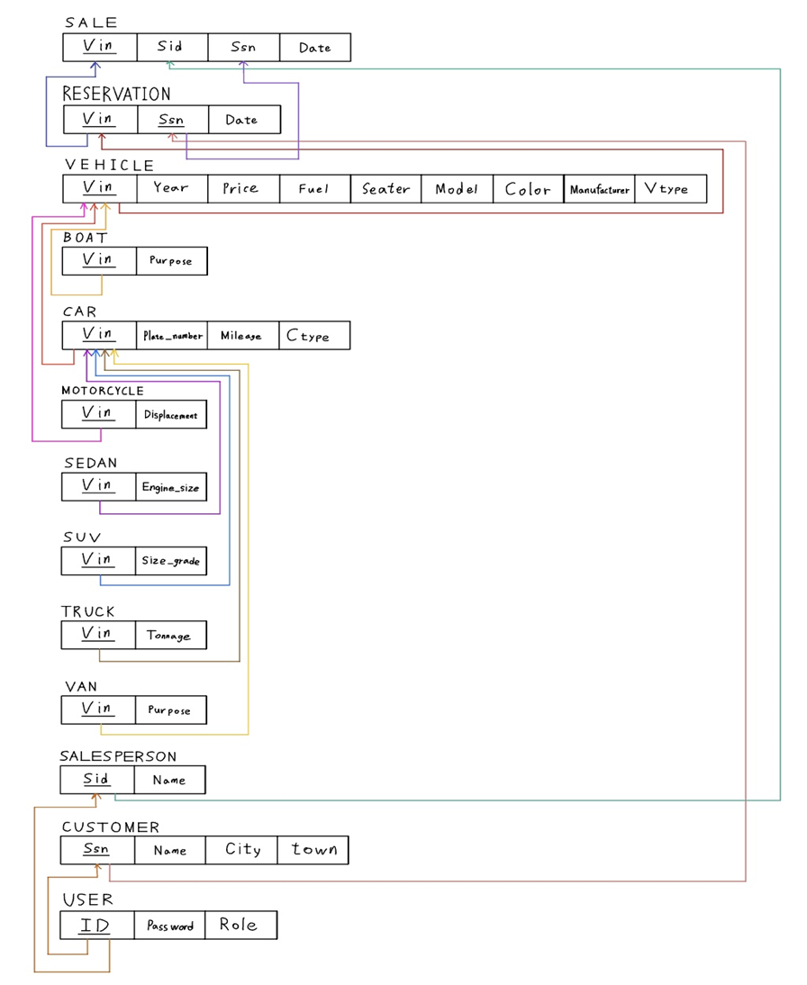Select Vin cell in BOAT table
Image resolution: width=807 pixels, height=985 pixels.
(99, 261)
